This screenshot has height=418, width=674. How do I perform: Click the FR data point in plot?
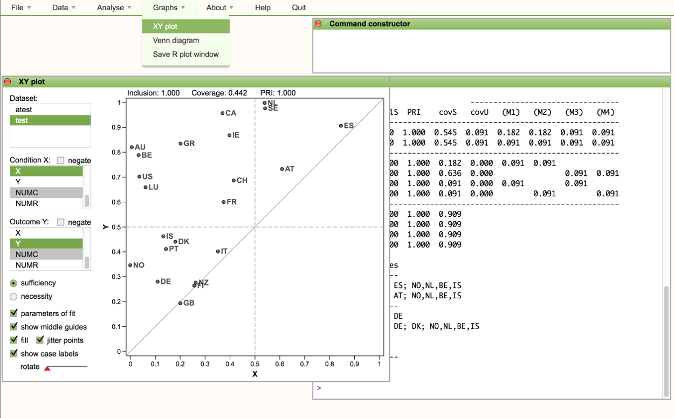pos(223,202)
